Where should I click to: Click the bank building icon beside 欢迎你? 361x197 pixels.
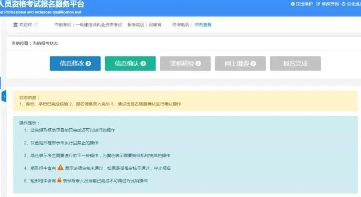click(x=15, y=25)
